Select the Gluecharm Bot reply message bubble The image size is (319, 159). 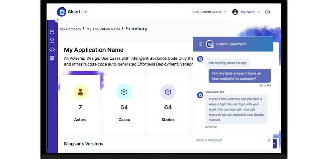click(x=236, y=109)
